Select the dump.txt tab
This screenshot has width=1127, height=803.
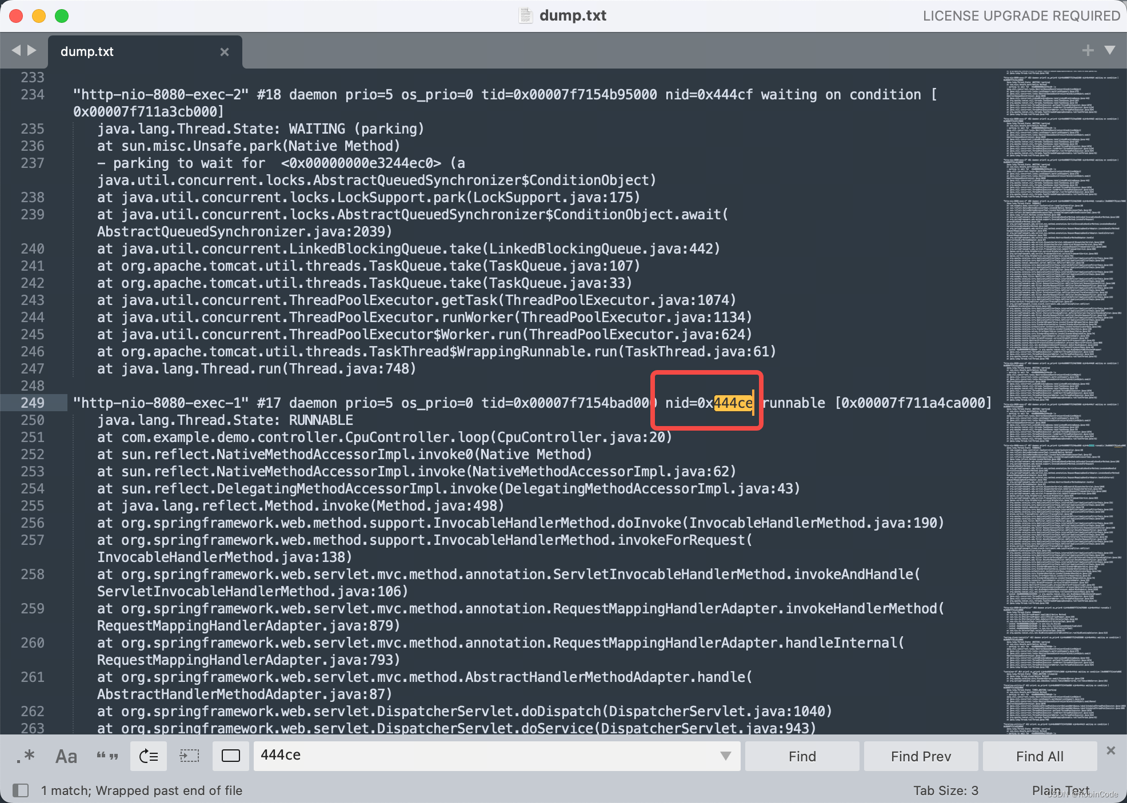point(145,51)
